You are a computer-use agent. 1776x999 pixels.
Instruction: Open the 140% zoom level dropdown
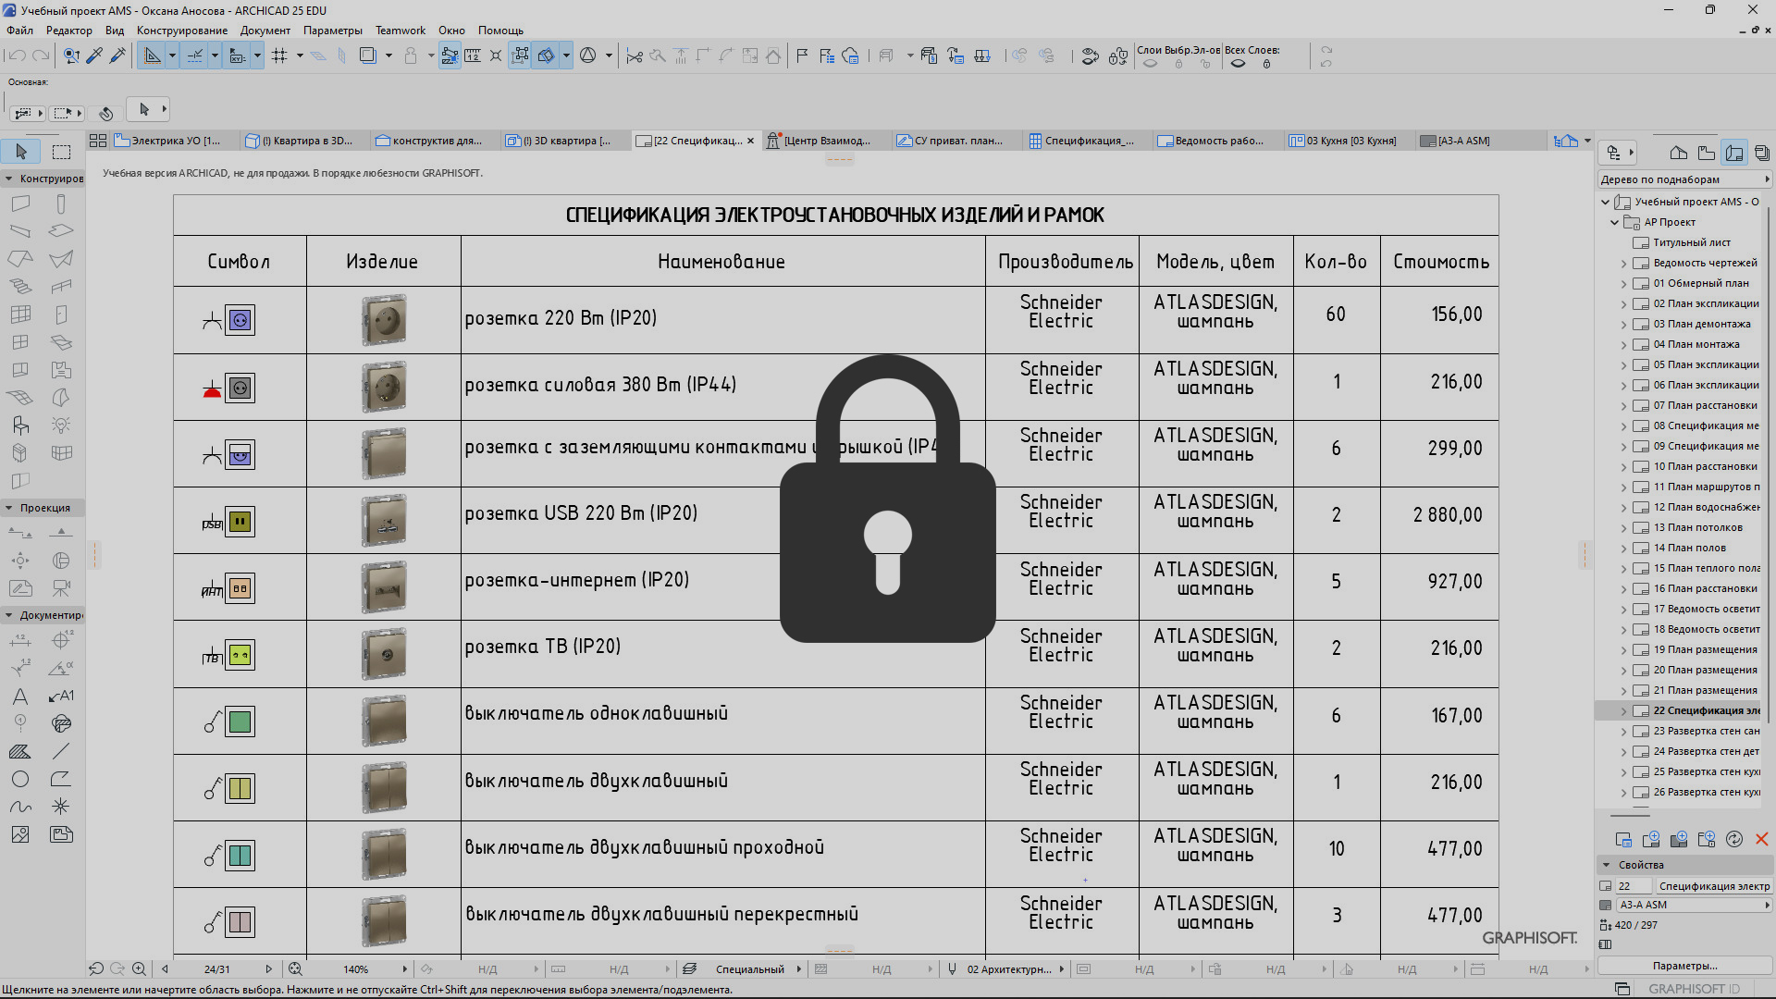[x=405, y=969]
